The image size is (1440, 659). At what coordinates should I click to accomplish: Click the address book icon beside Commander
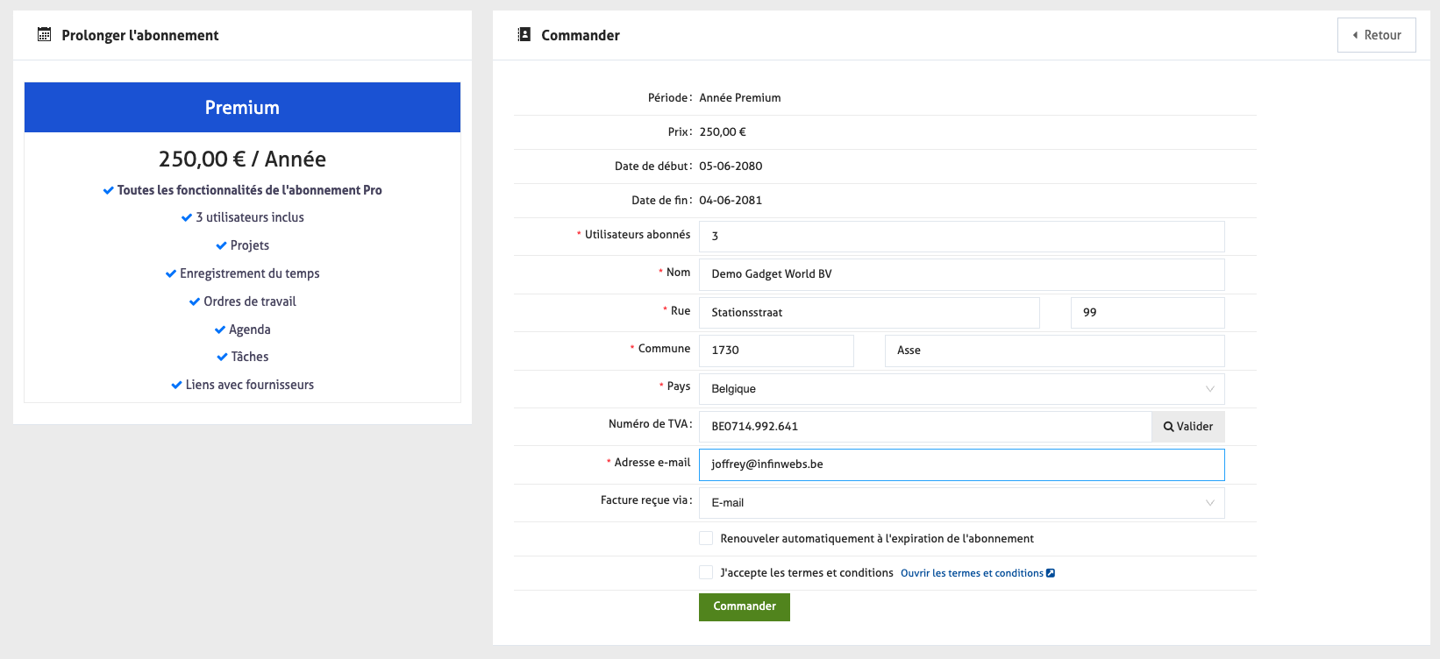524,35
